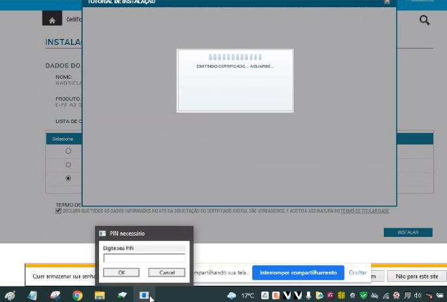This screenshot has width=447, height=302.
Task: Select the third certificate radio button
Action: point(68,178)
